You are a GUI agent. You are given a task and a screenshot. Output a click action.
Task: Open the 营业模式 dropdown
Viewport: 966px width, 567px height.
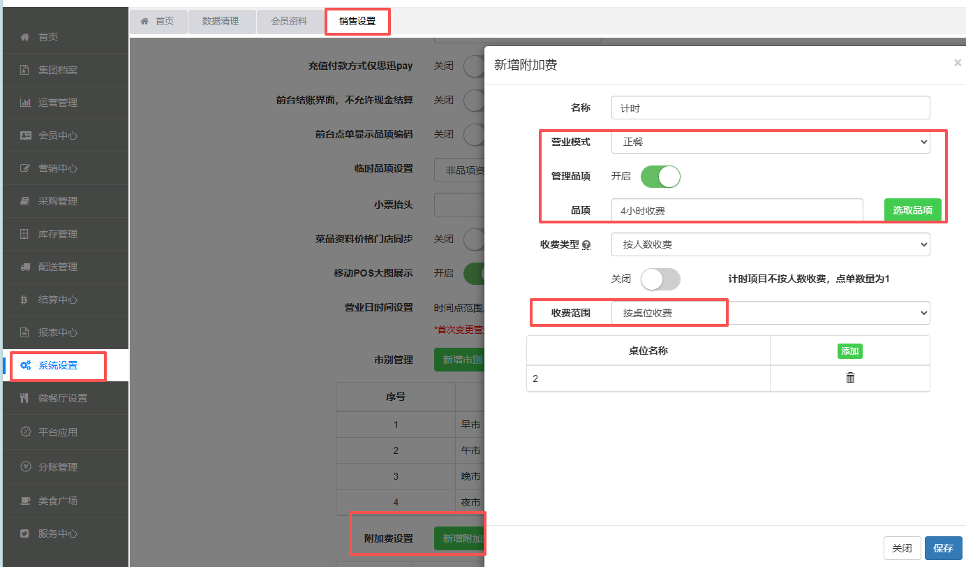pos(770,142)
